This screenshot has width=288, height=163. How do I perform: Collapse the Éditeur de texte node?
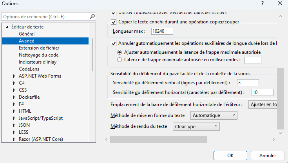7,27
